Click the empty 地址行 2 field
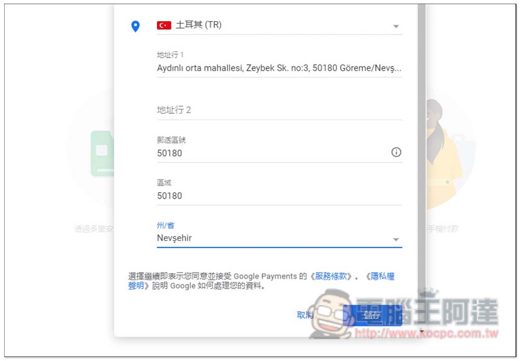520x361 pixels. coord(279,110)
